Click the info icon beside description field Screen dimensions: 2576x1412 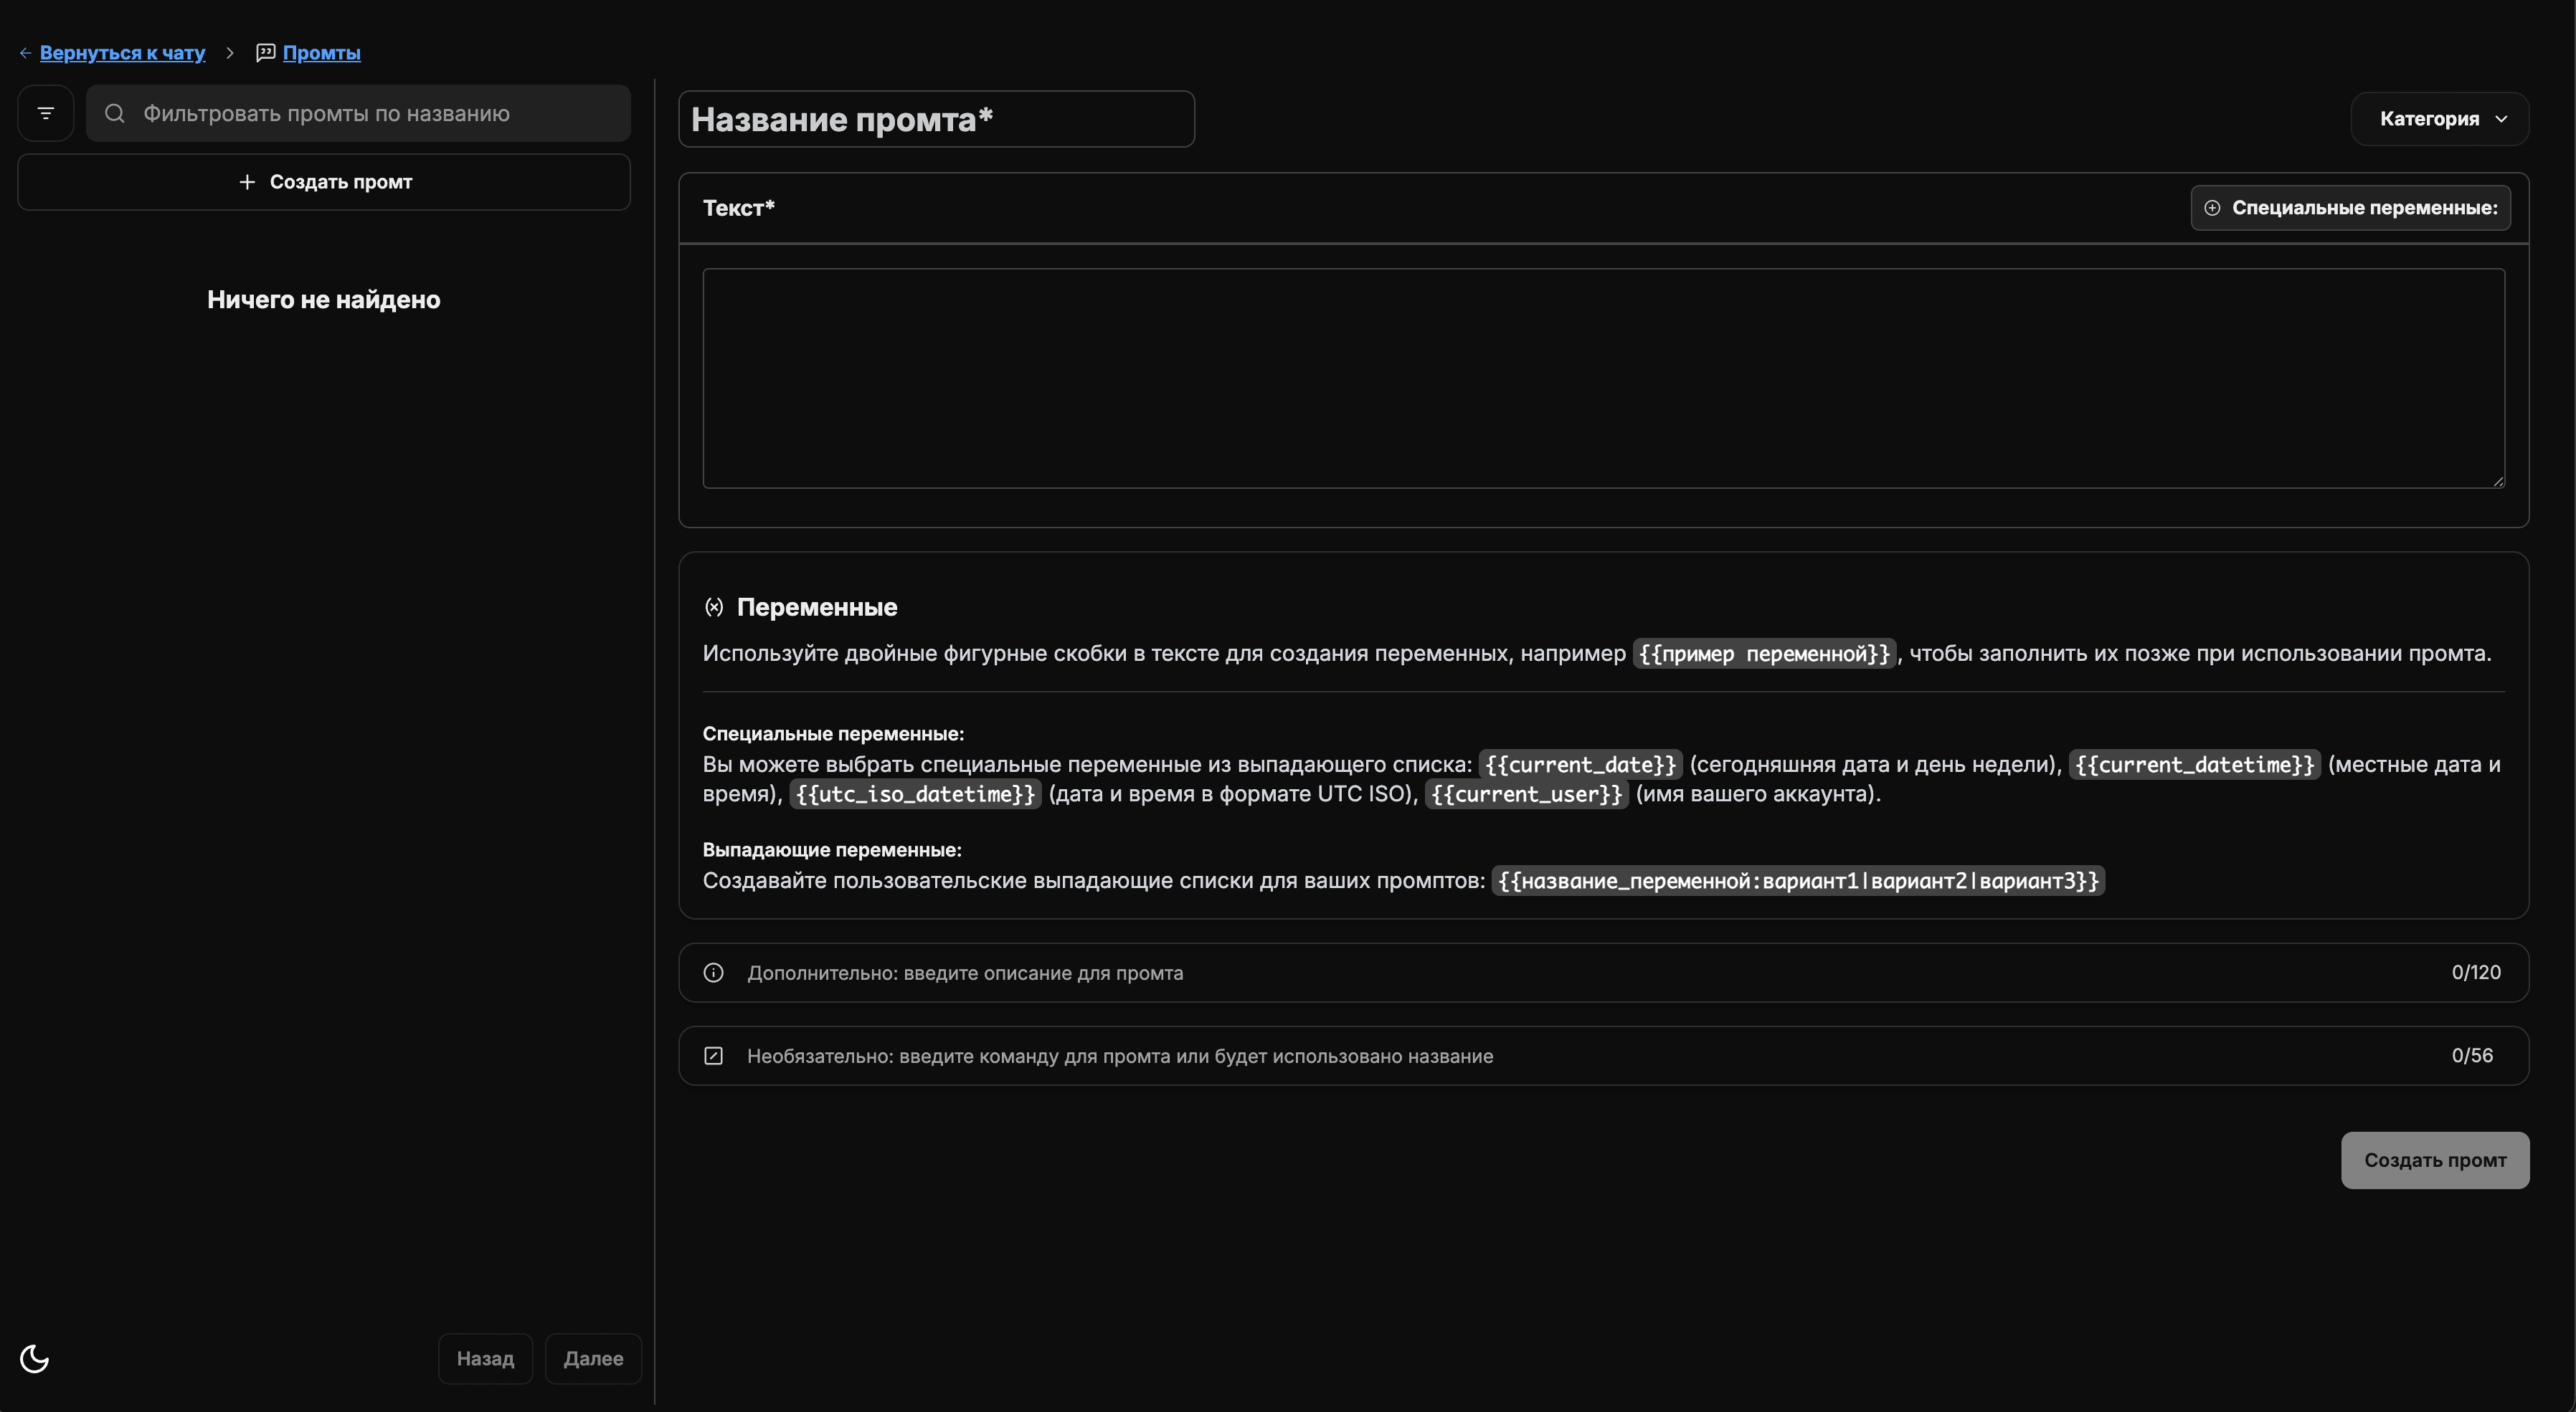pyautogui.click(x=713, y=973)
